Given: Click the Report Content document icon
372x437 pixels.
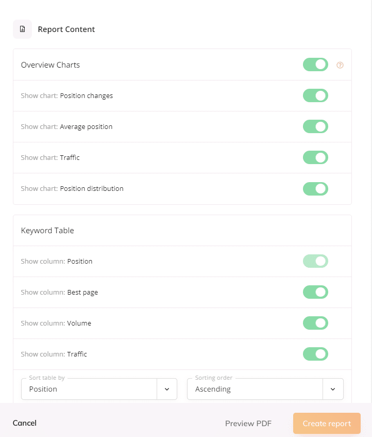Looking at the screenshot, I should tap(22, 29).
